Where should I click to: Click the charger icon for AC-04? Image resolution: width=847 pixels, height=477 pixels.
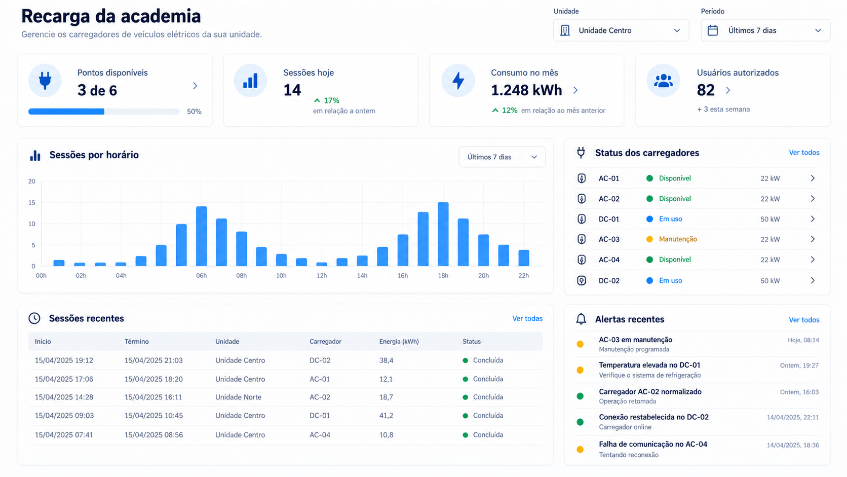[x=582, y=260]
